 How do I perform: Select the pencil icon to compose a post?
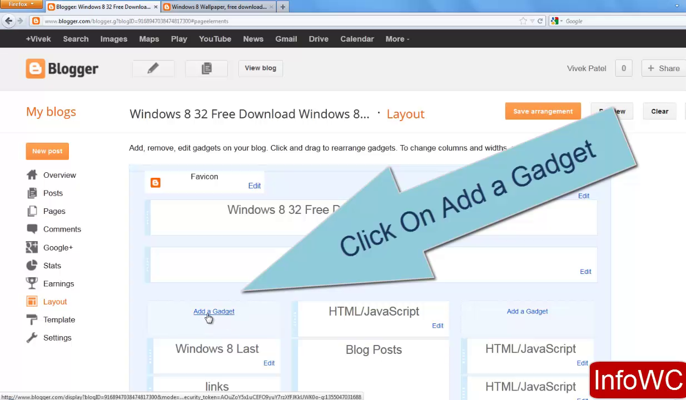pos(153,68)
